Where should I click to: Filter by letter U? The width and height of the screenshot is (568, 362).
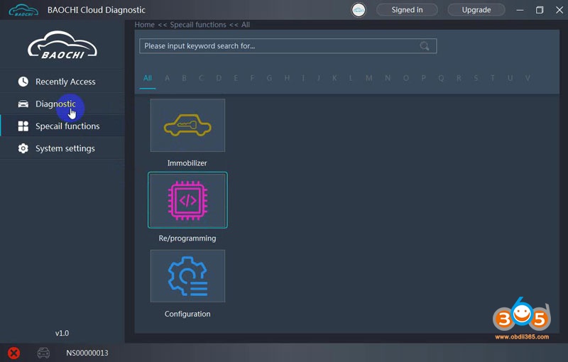(510, 78)
